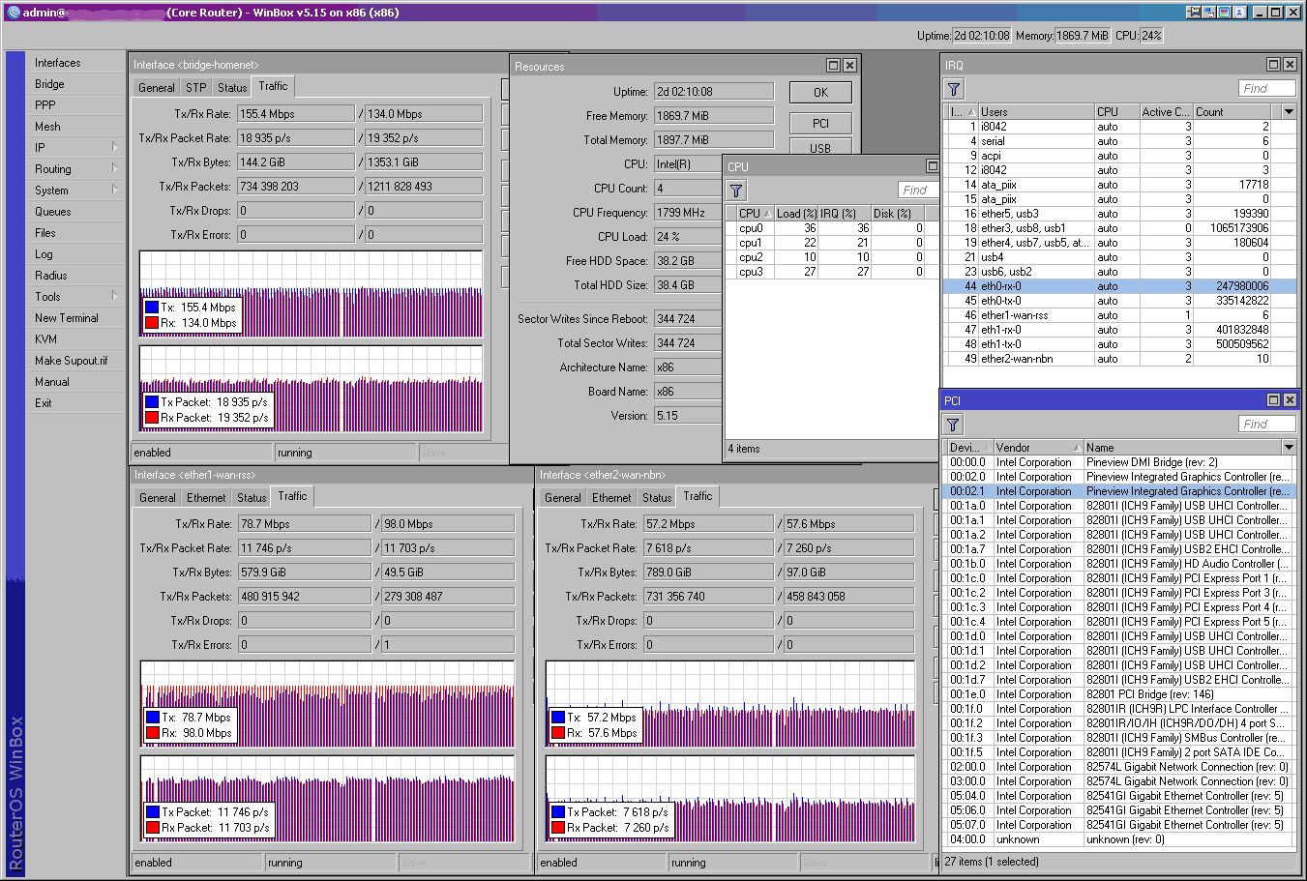Click the funnel icon in the CPU window

[x=737, y=190]
